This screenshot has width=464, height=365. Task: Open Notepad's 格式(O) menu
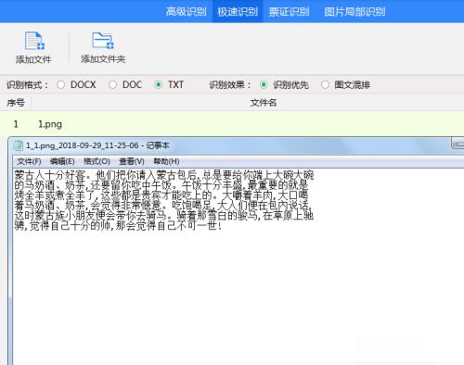coord(97,161)
